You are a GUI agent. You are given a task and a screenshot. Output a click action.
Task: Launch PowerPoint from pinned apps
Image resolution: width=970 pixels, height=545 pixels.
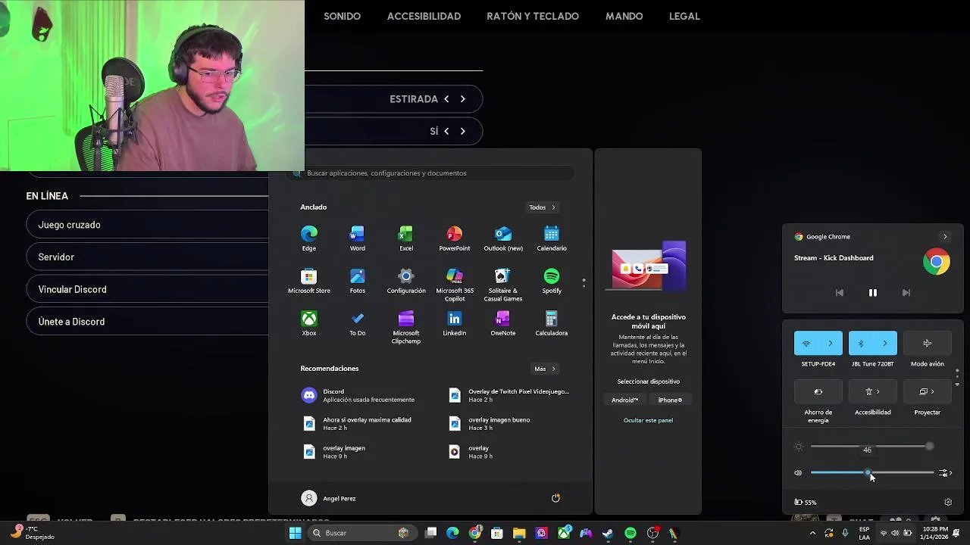coord(455,238)
